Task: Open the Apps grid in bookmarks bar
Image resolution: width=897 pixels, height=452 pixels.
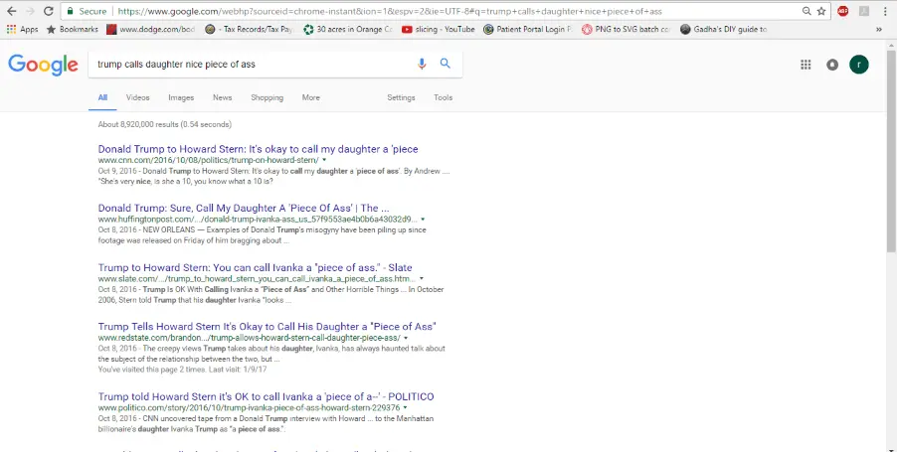Action: tap(22, 29)
